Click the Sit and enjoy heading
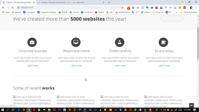The width and height of the screenshot is (199, 112). click(164, 51)
